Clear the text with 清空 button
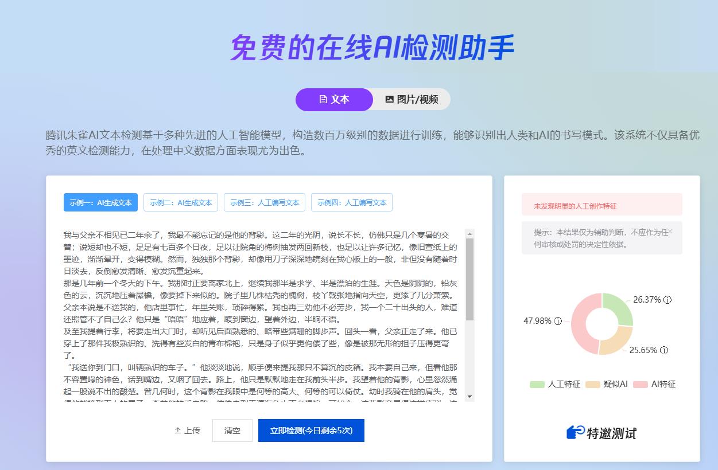The height and width of the screenshot is (470, 718). 232,430
